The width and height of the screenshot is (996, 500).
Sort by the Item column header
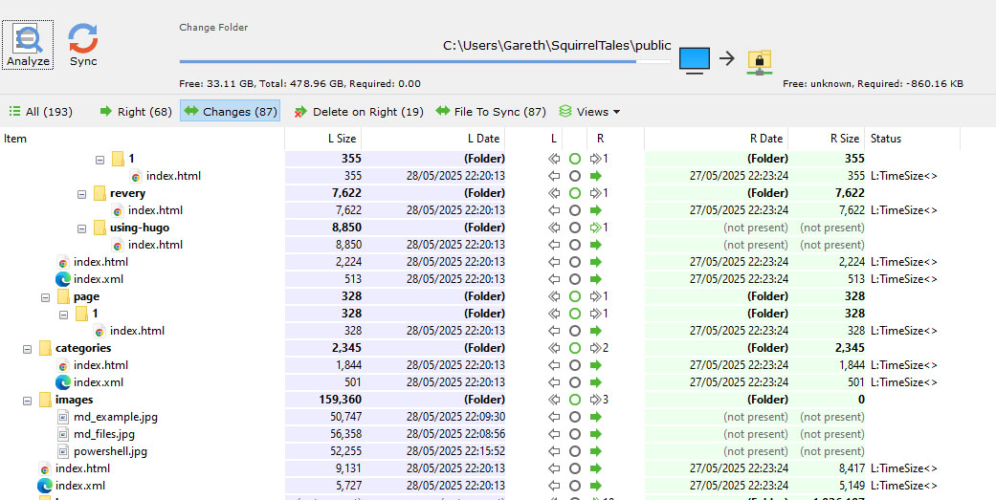(143, 139)
